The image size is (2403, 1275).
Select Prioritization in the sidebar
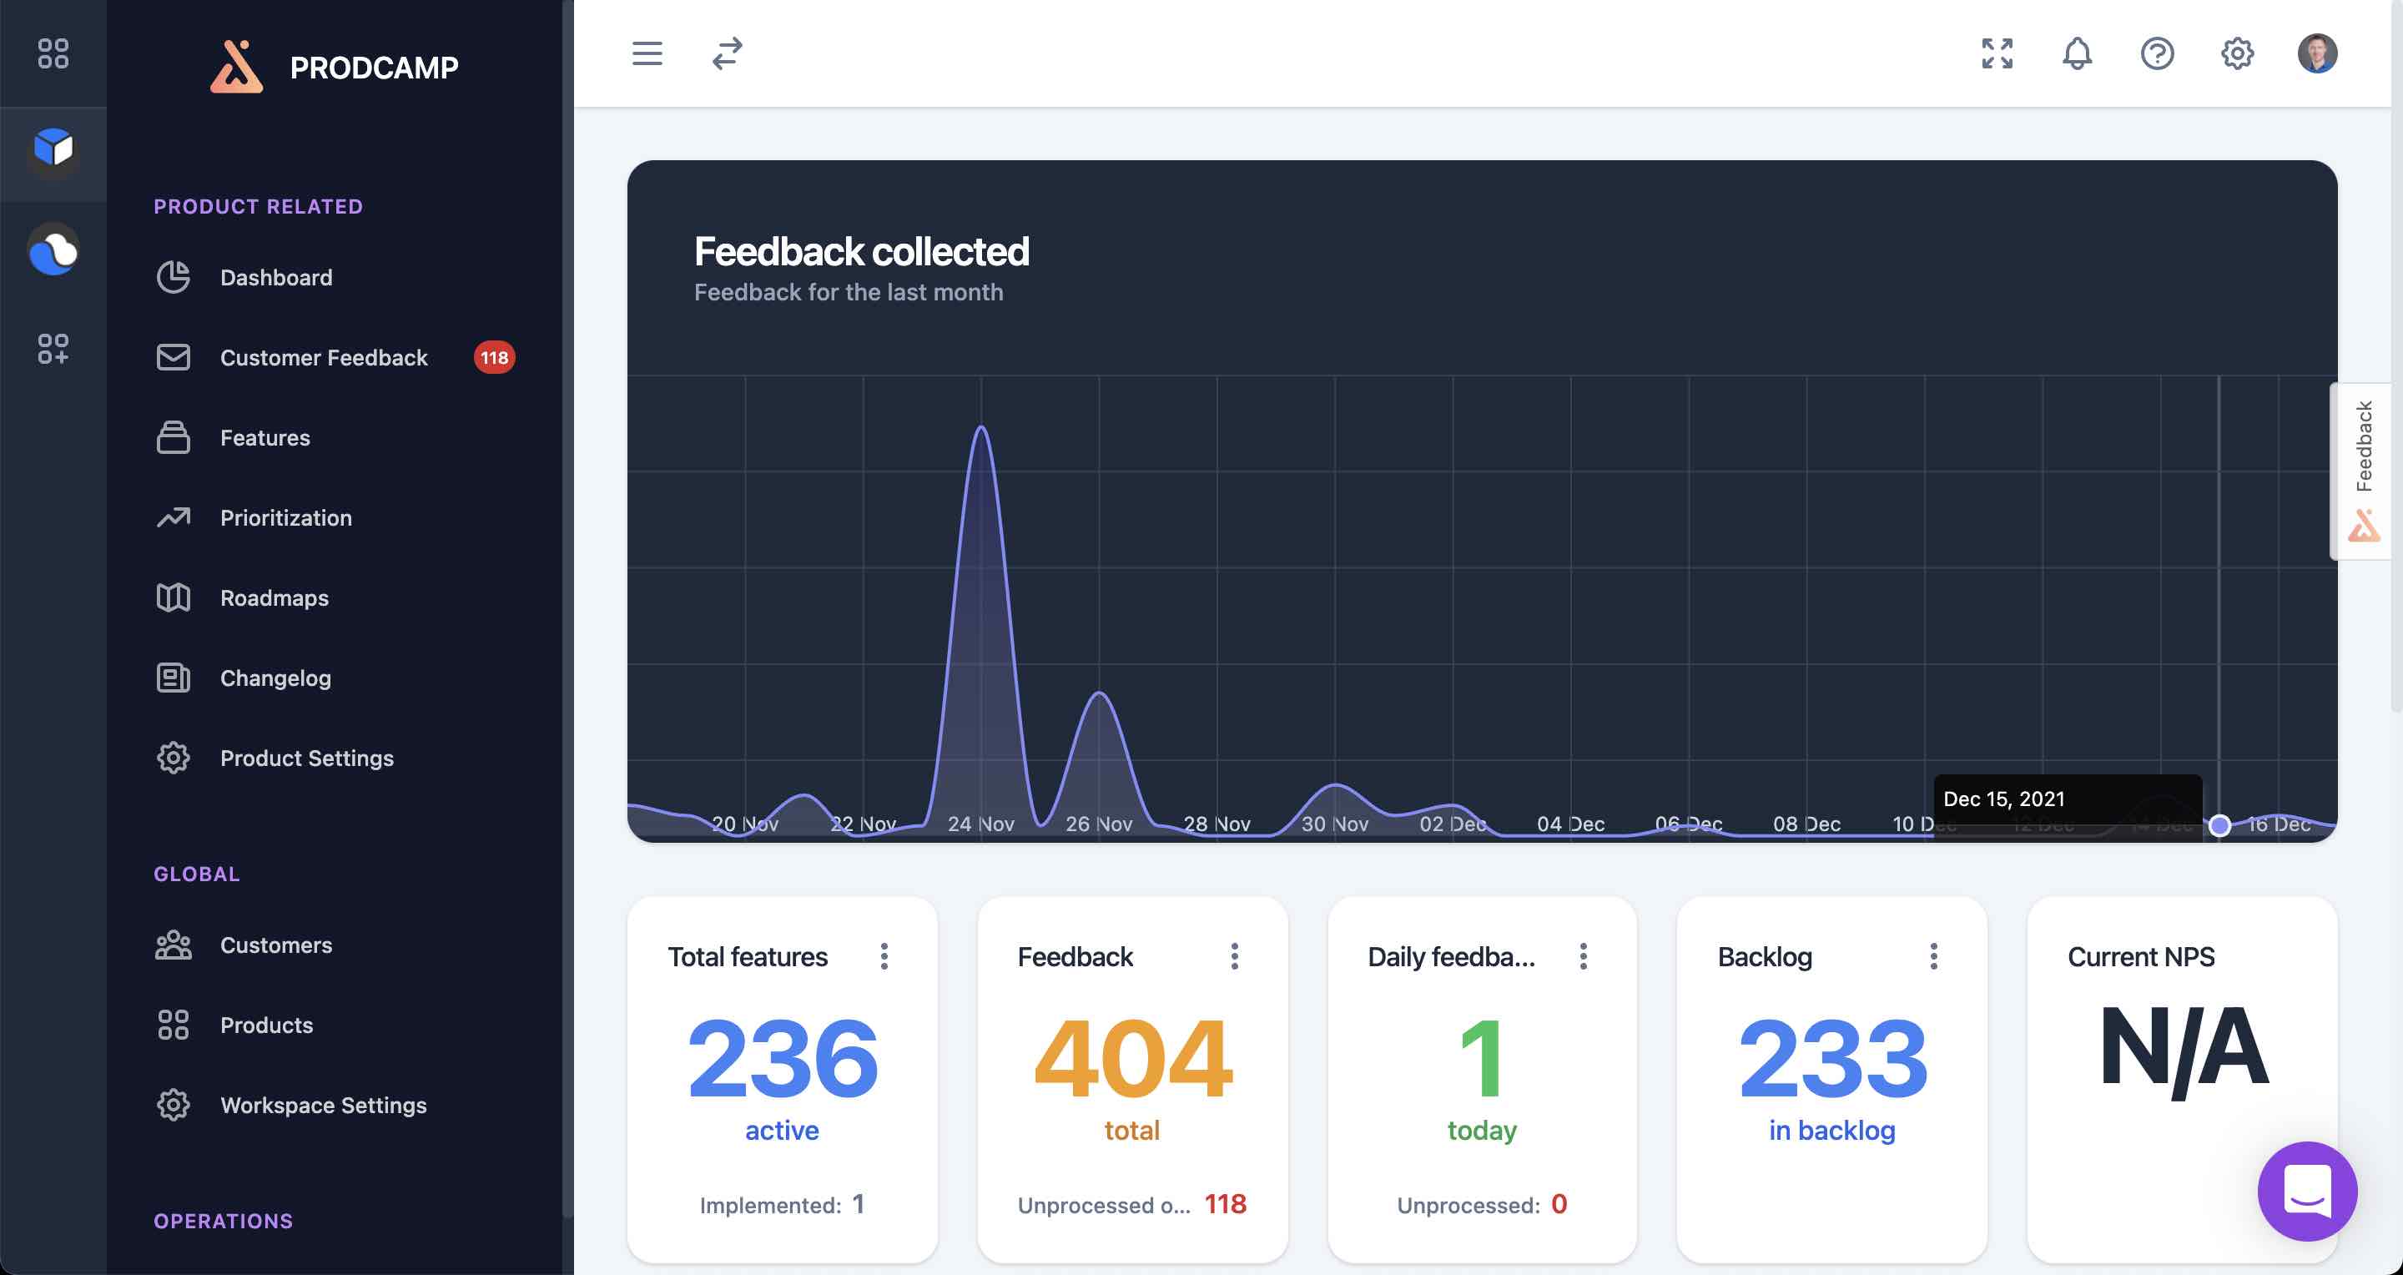click(285, 517)
